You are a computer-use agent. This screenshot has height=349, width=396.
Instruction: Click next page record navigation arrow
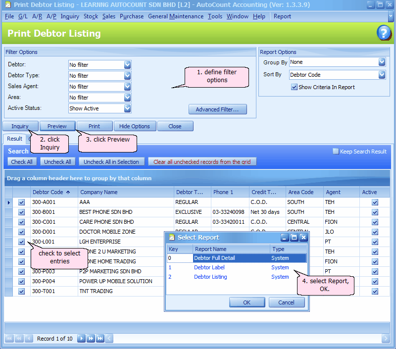[x=91, y=339]
